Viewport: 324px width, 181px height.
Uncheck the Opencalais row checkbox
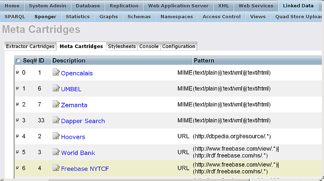pos(18,72)
